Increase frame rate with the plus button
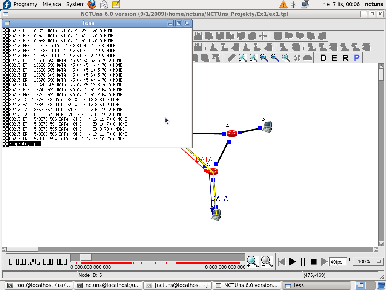 (350, 259)
